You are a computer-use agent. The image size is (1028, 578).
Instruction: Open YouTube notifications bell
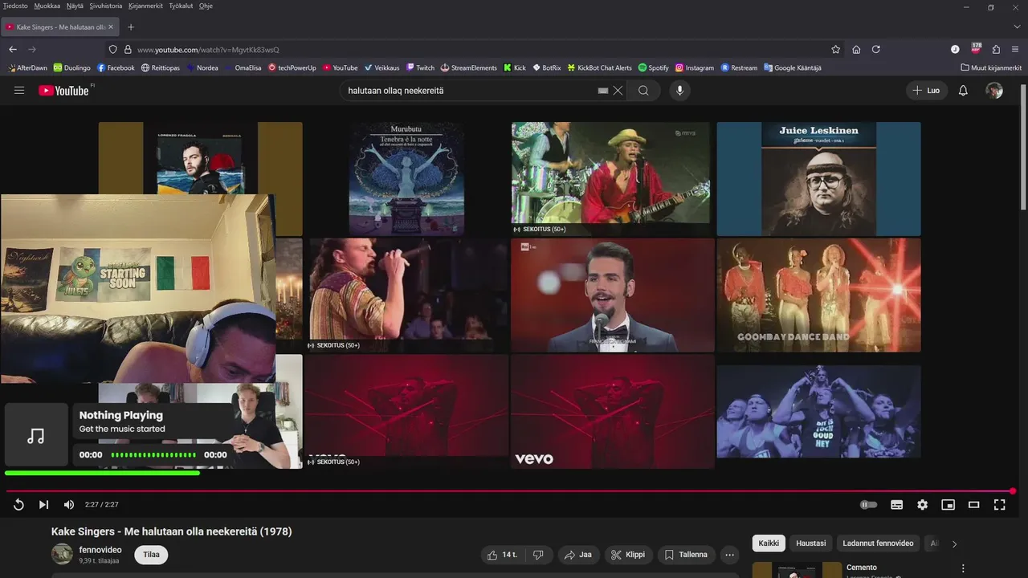coord(963,91)
